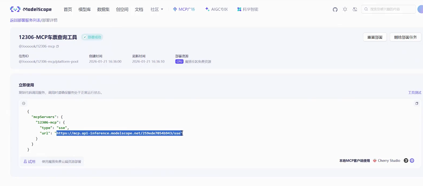This screenshot has height=186, width=423.
Task: Click the 12306-MCP车票查询工具 title
Action: click(x=48, y=37)
